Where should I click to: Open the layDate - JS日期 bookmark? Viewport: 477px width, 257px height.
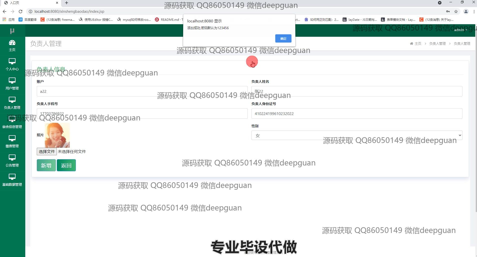(360, 19)
